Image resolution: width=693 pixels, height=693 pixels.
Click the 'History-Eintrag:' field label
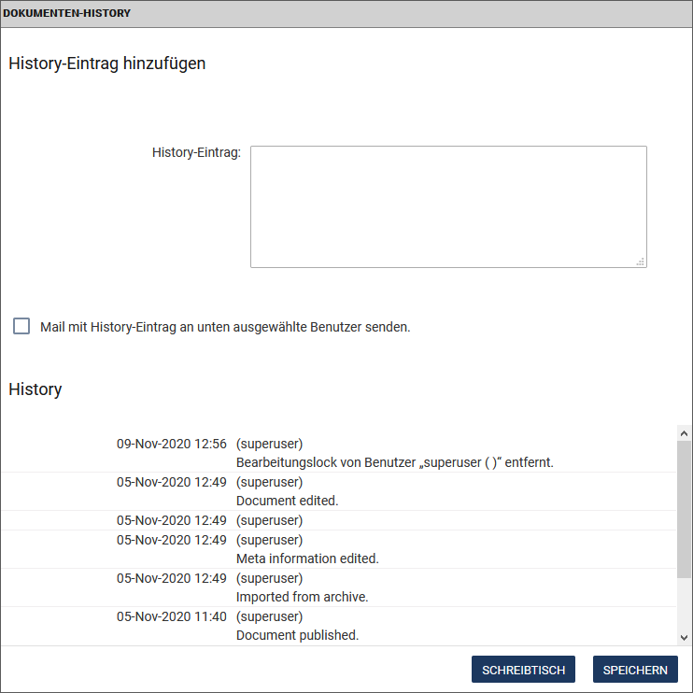(197, 152)
